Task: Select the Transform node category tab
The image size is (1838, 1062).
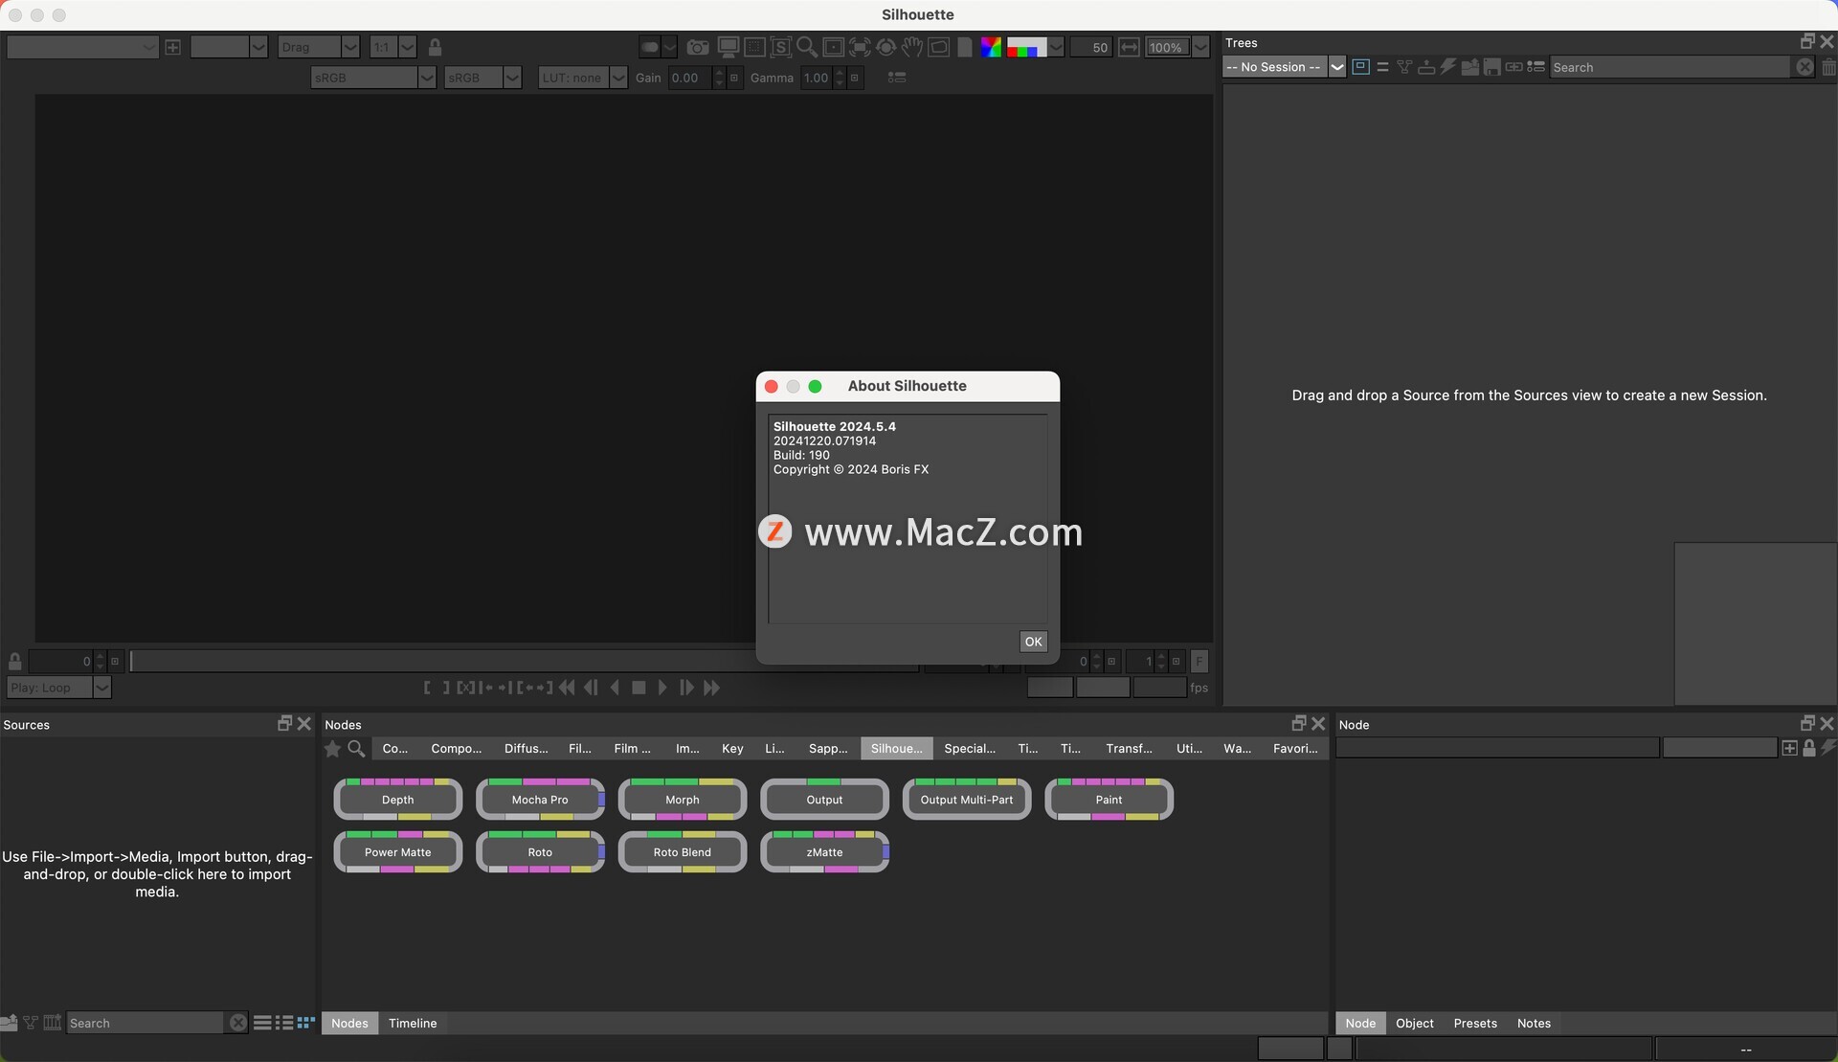Action: click(x=1129, y=749)
